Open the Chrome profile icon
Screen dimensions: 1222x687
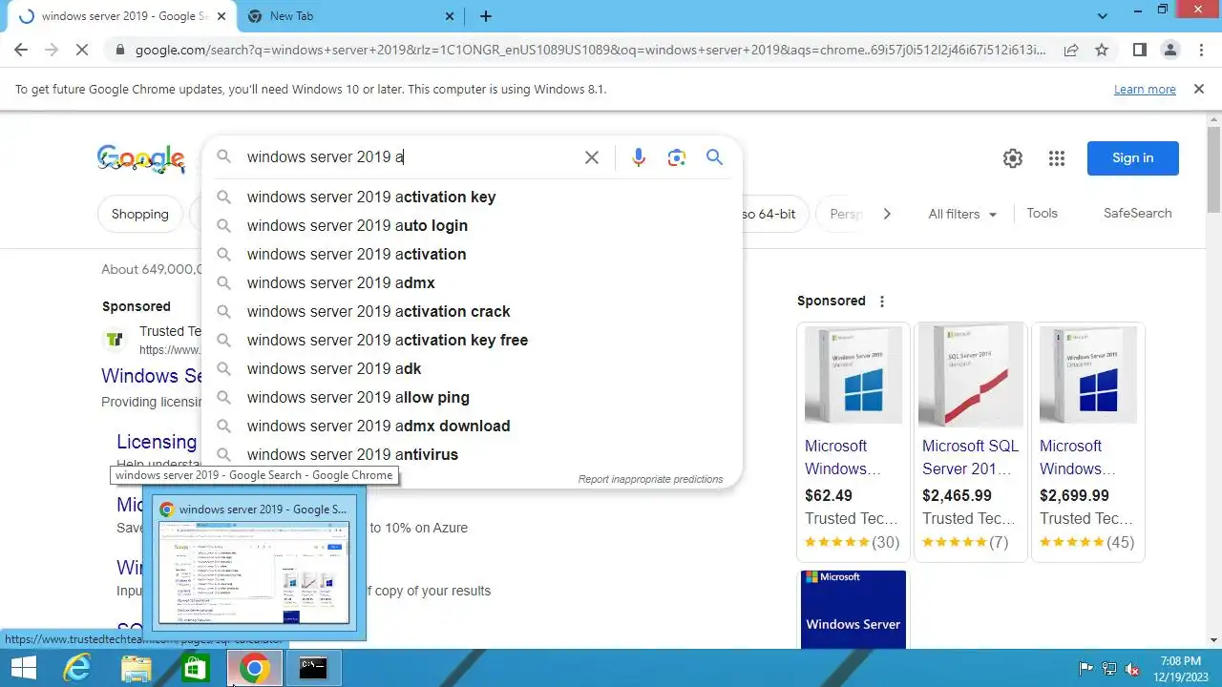(1169, 50)
